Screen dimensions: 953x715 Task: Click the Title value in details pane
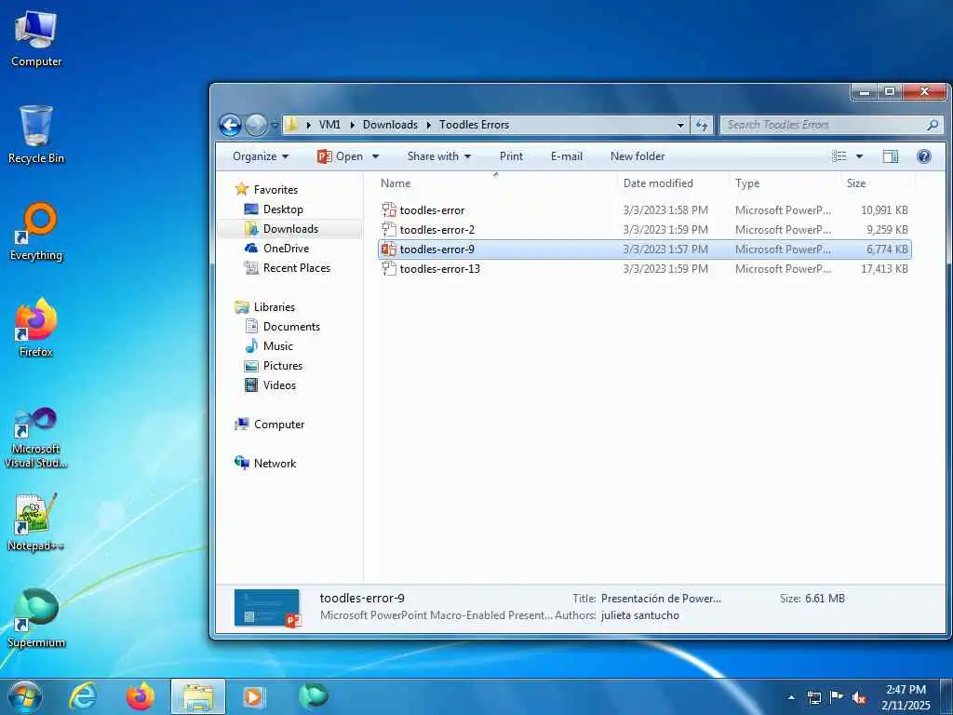(x=661, y=599)
